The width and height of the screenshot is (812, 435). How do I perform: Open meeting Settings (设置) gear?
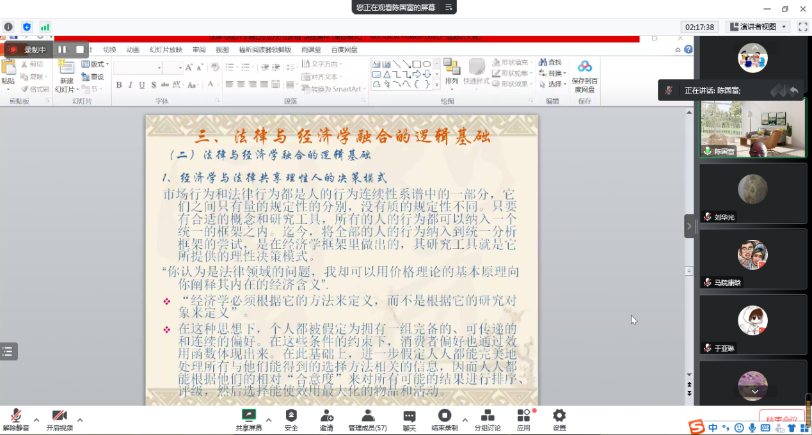tap(559, 419)
